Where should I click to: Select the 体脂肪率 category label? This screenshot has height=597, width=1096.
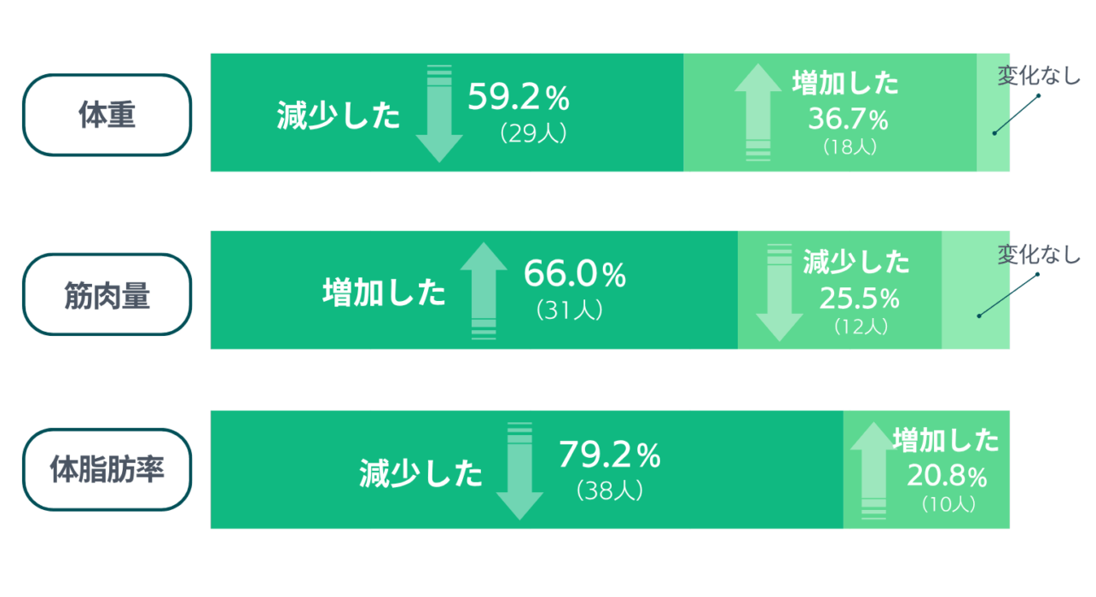(107, 471)
